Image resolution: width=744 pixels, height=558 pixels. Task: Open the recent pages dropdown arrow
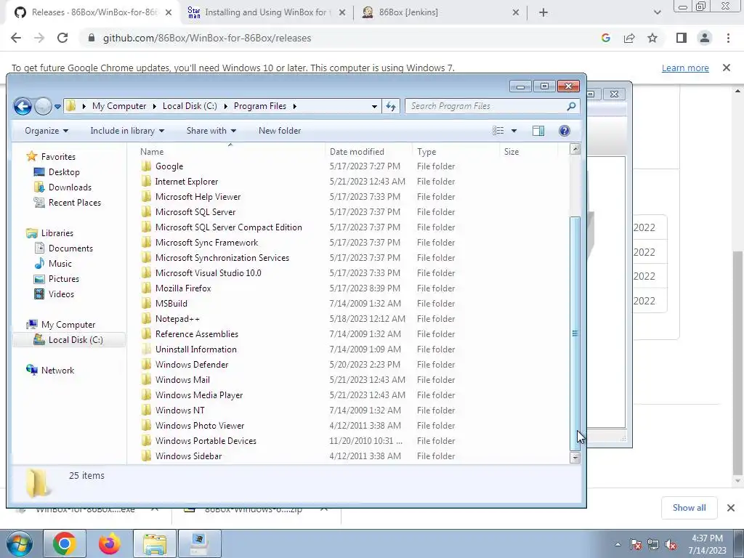57,107
